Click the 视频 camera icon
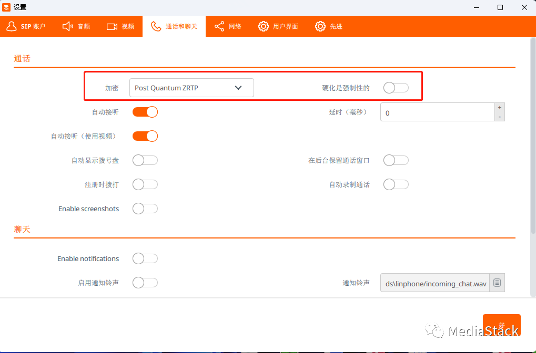Image resolution: width=536 pixels, height=353 pixels. 112,26
